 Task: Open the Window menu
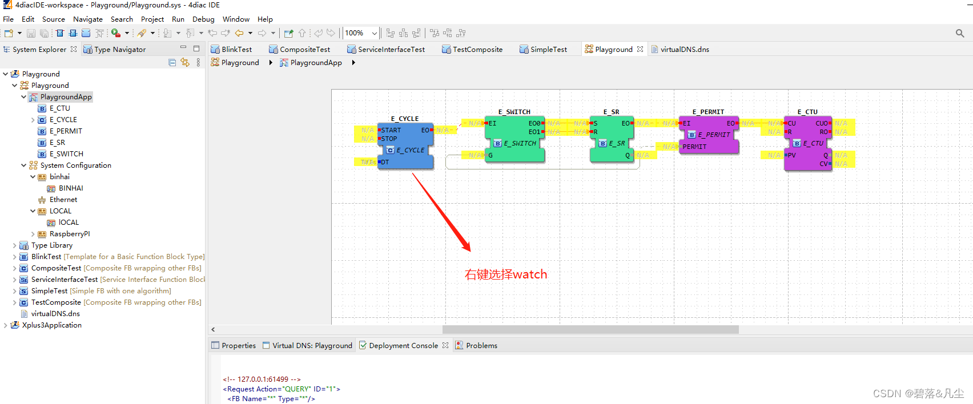click(x=236, y=19)
